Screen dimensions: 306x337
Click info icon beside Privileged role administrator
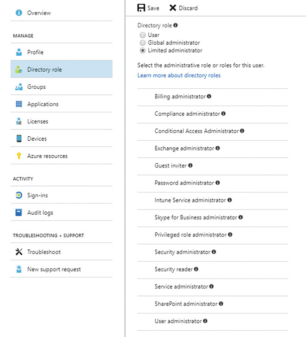click(230, 235)
